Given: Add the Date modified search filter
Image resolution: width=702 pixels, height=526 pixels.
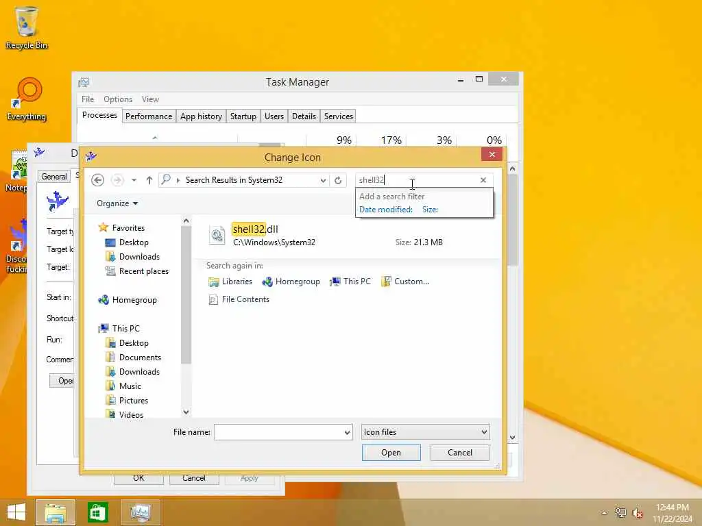Looking at the screenshot, I should point(385,210).
